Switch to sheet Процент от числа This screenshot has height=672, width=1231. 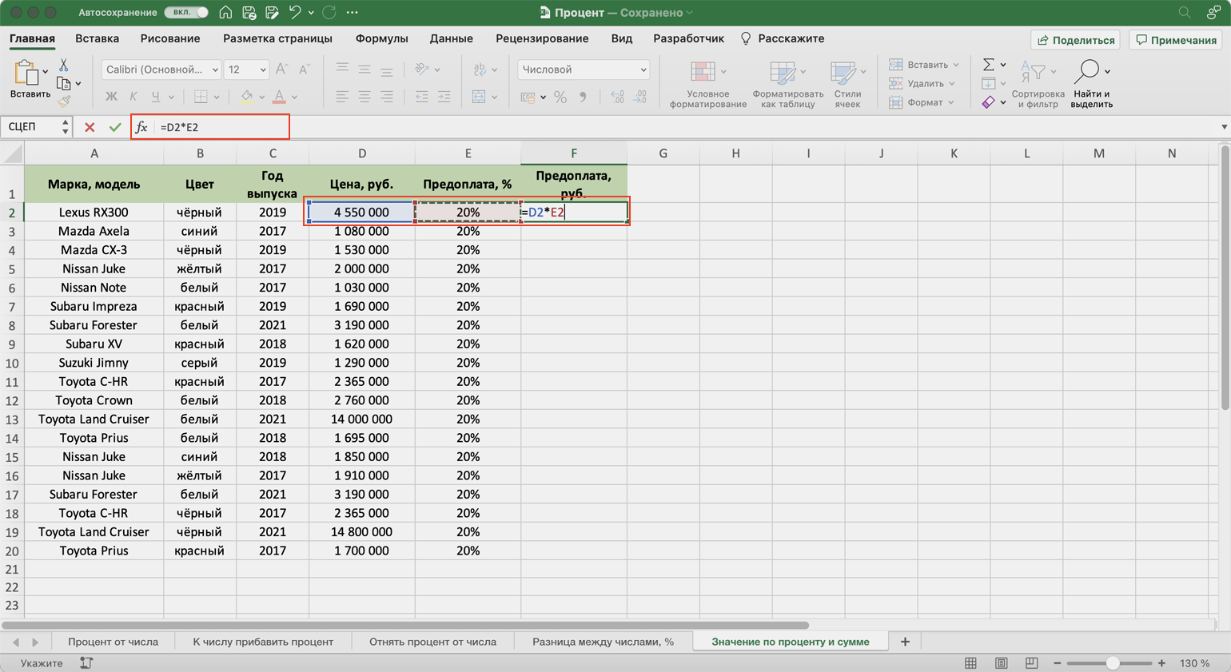(113, 642)
